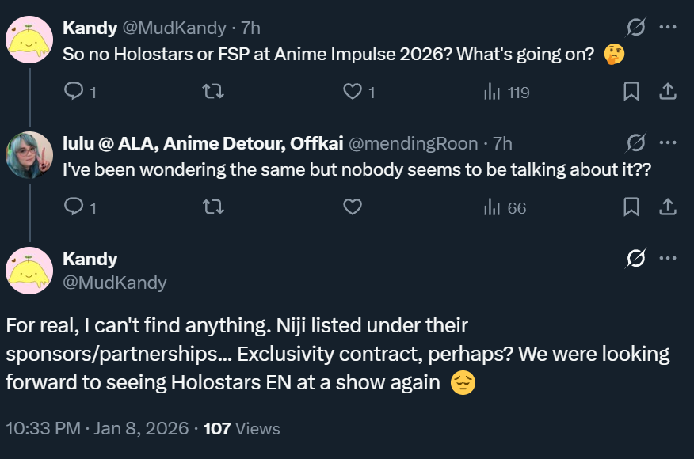The height and width of the screenshot is (459, 694).
Task: Open Grok icon on Kandy's first tweet
Action: pyautogui.click(x=635, y=28)
